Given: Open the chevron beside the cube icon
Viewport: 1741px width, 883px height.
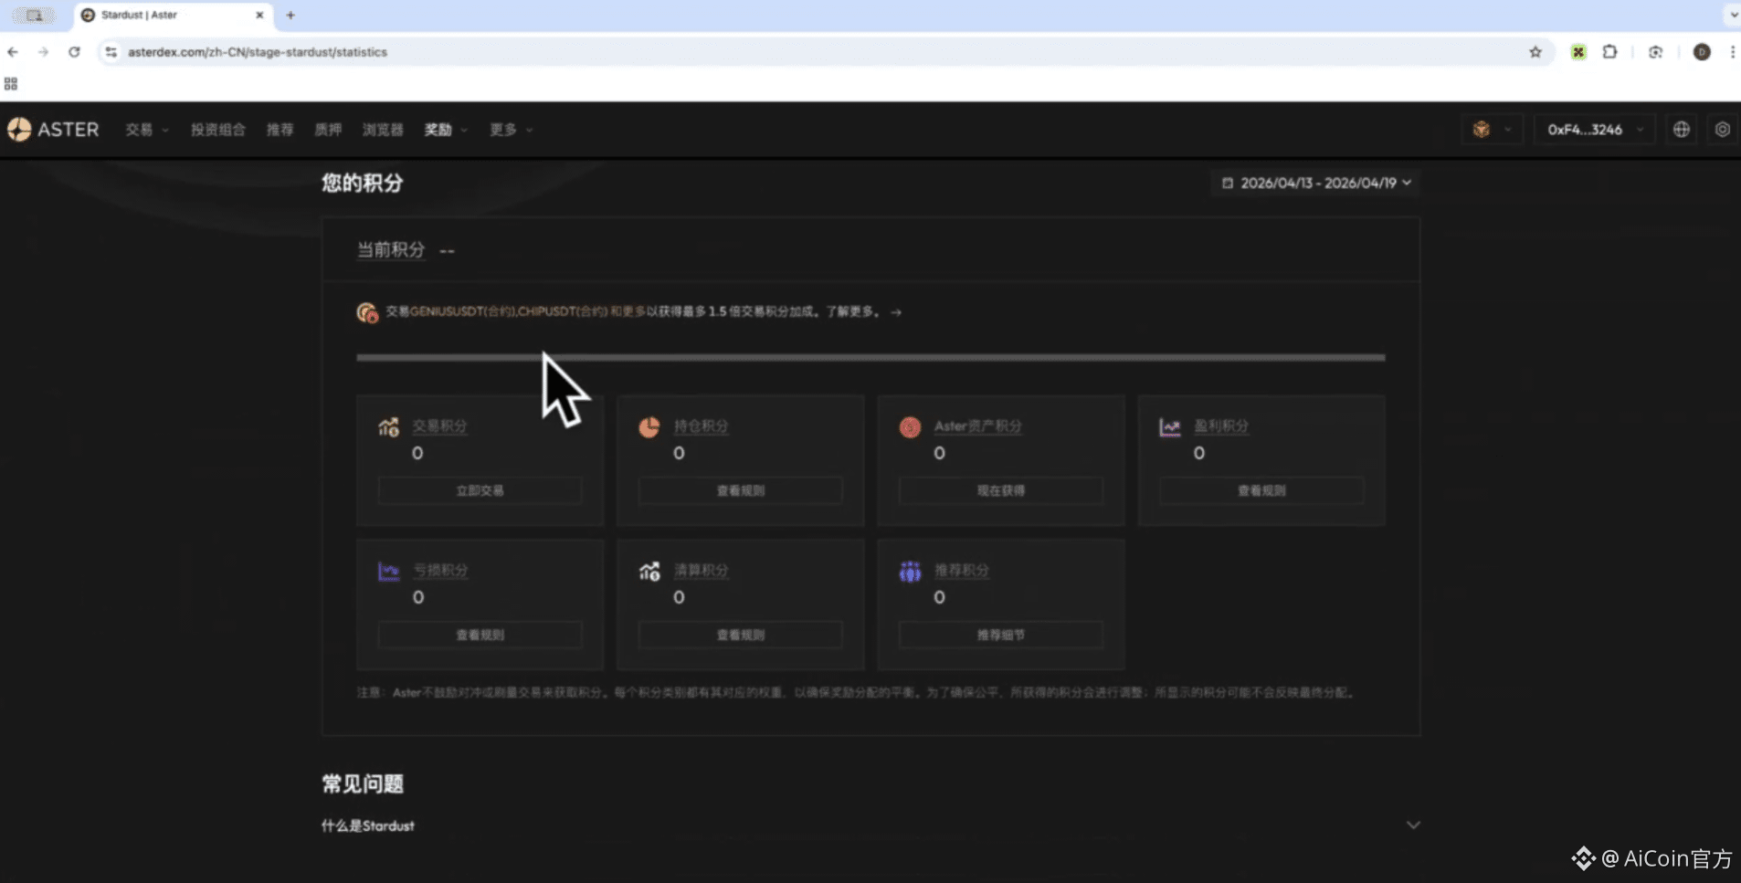Looking at the screenshot, I should pos(1507,130).
